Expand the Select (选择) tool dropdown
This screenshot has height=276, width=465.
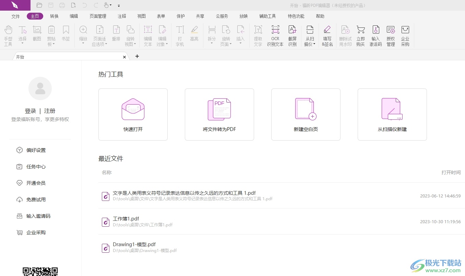23,44
